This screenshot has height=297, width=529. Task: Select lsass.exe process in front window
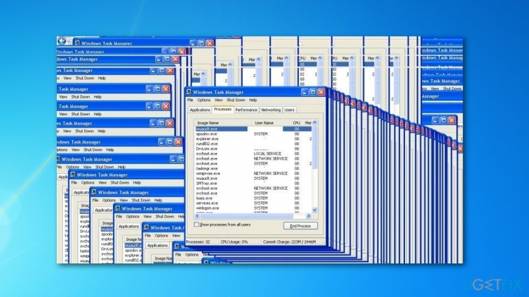pos(204,198)
